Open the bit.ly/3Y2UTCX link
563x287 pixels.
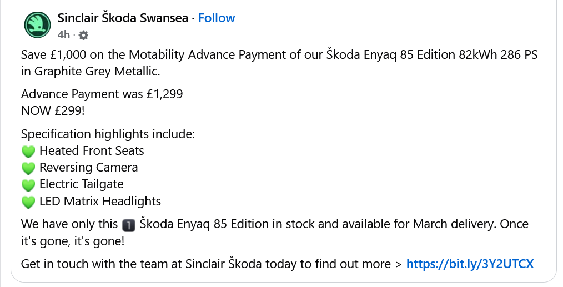point(470,264)
